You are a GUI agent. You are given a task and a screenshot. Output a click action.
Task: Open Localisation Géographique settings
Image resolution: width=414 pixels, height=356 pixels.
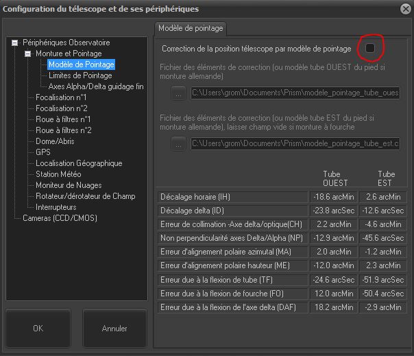click(x=79, y=163)
